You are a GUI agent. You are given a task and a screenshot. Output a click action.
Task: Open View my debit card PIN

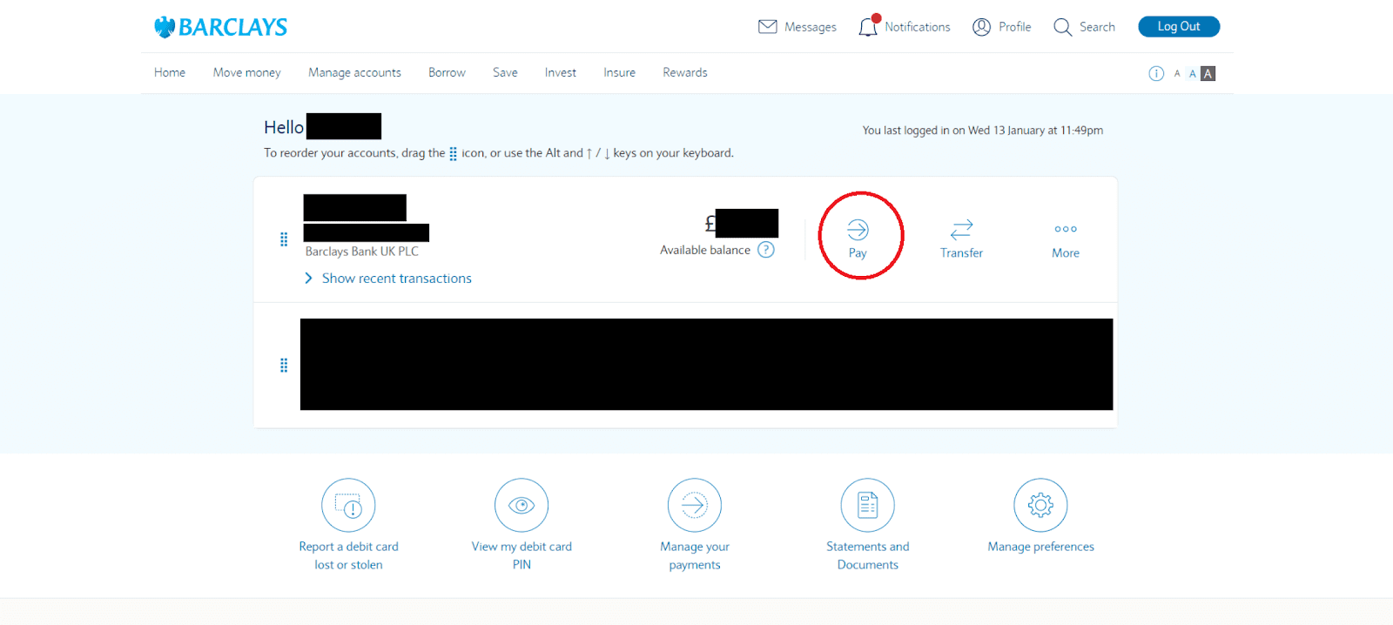point(521,505)
